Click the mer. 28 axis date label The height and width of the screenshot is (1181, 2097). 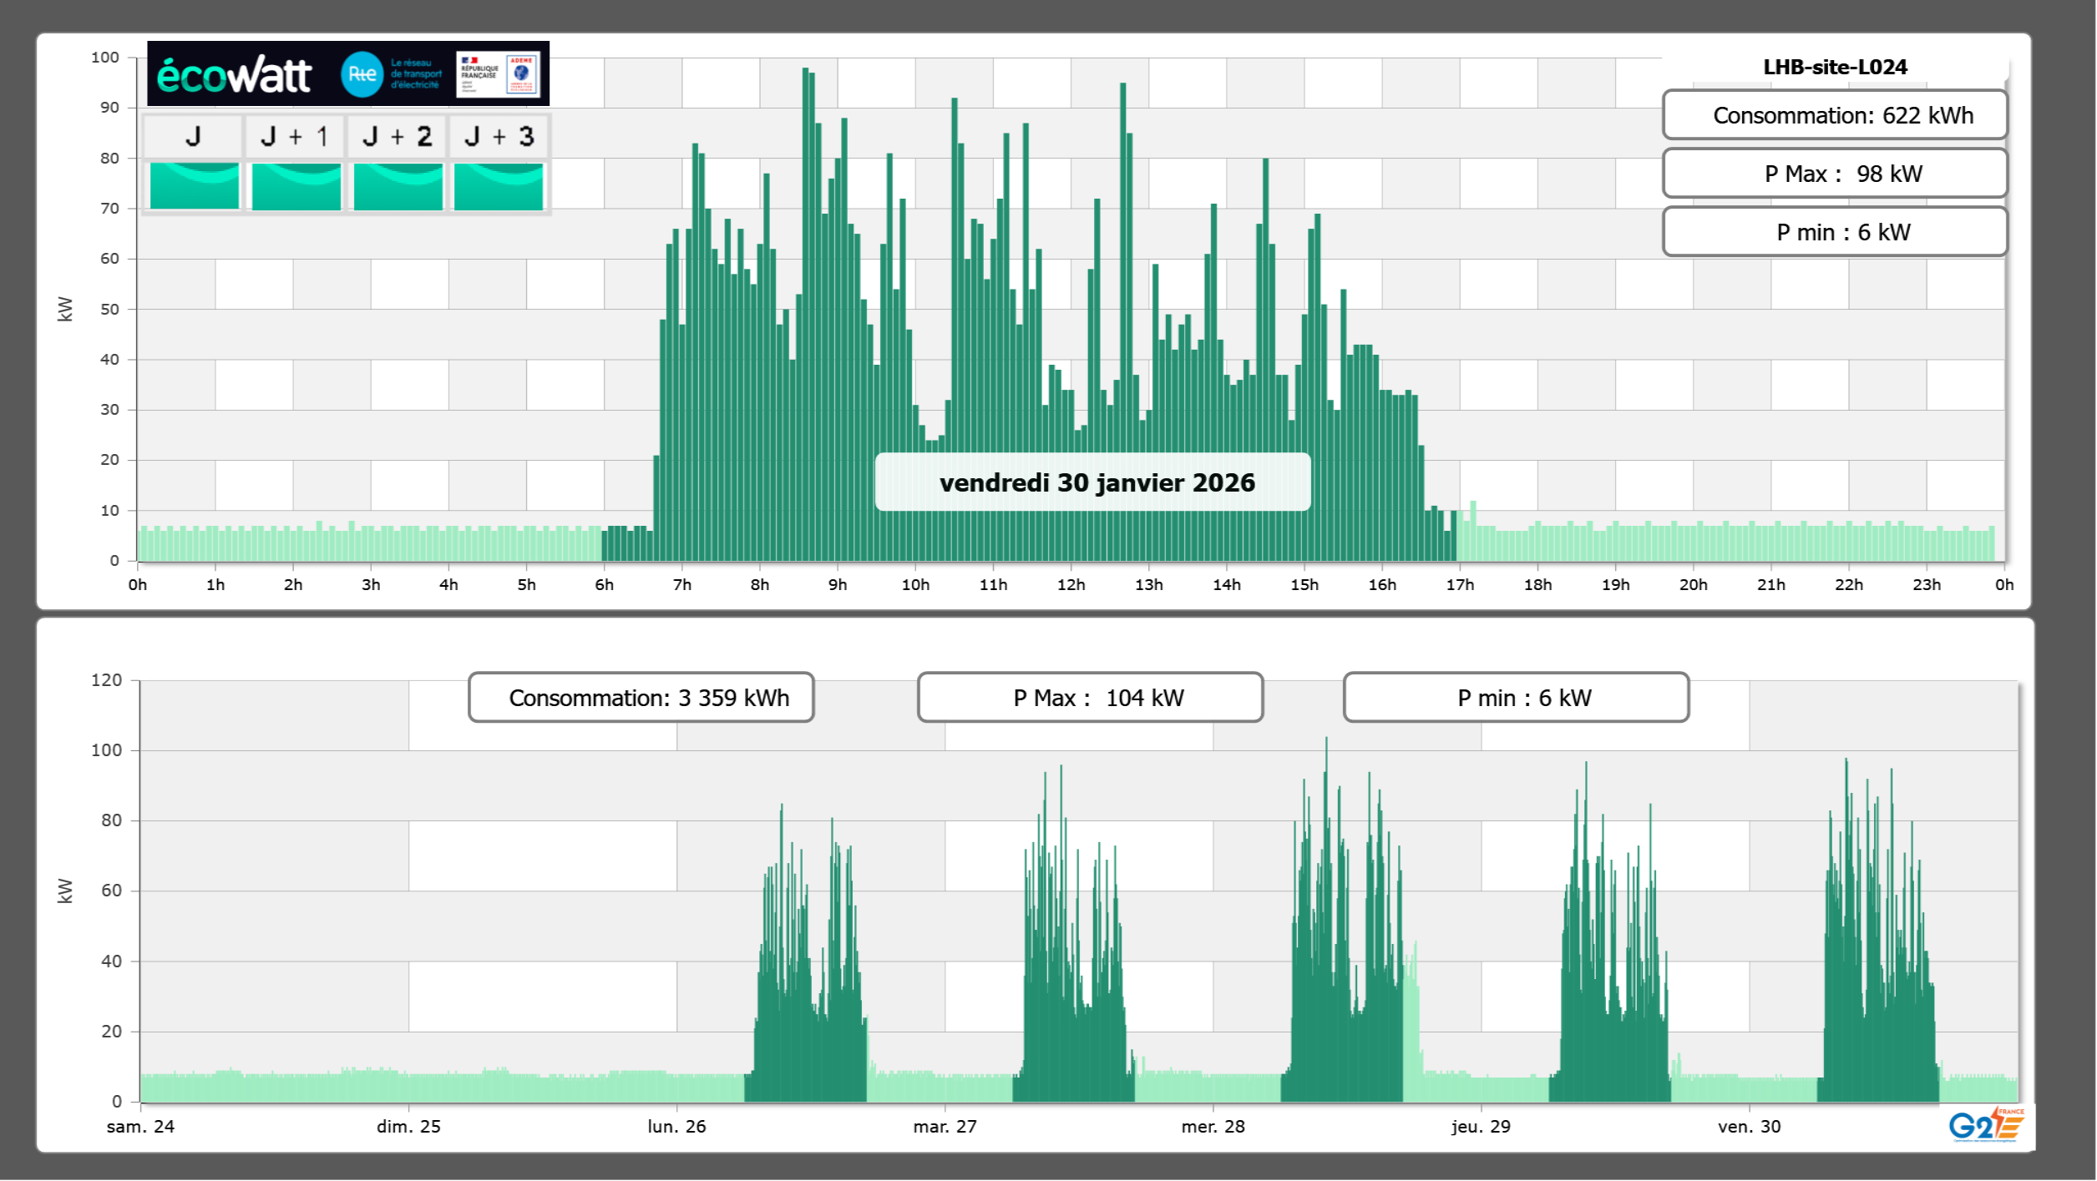[1213, 1126]
